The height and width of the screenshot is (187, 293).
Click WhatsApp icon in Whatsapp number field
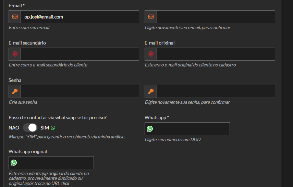(150, 129)
